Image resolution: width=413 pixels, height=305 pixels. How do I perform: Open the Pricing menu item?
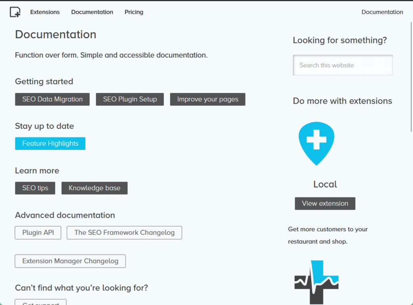[134, 12]
